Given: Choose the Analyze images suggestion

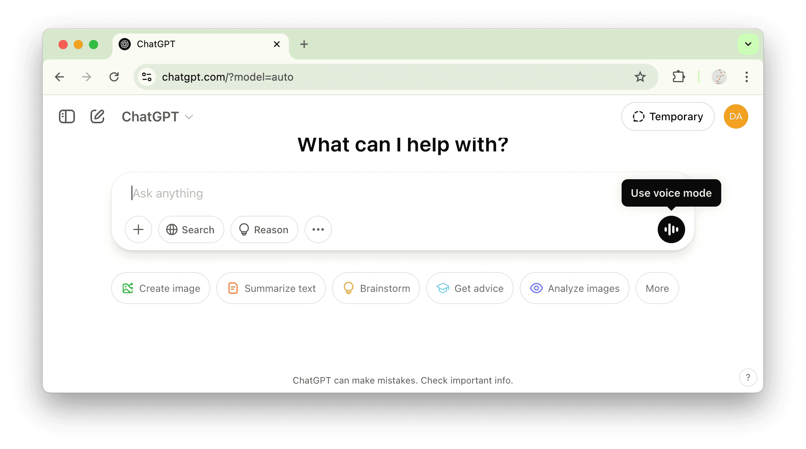Looking at the screenshot, I should 574,288.
